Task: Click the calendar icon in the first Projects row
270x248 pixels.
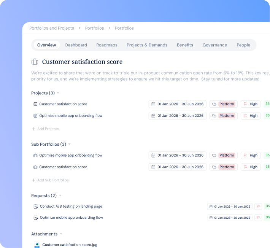Action: 153,104
